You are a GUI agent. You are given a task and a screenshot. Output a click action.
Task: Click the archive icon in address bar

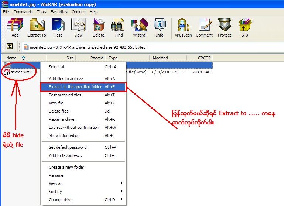coord(26,47)
